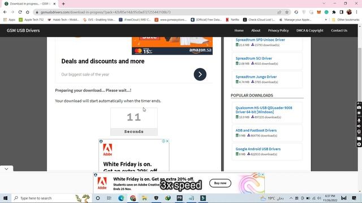Image resolution: width=362 pixels, height=203 pixels.
Task: Open the Spreadtrum SPD Unisoc Driver link
Action: [260, 40]
